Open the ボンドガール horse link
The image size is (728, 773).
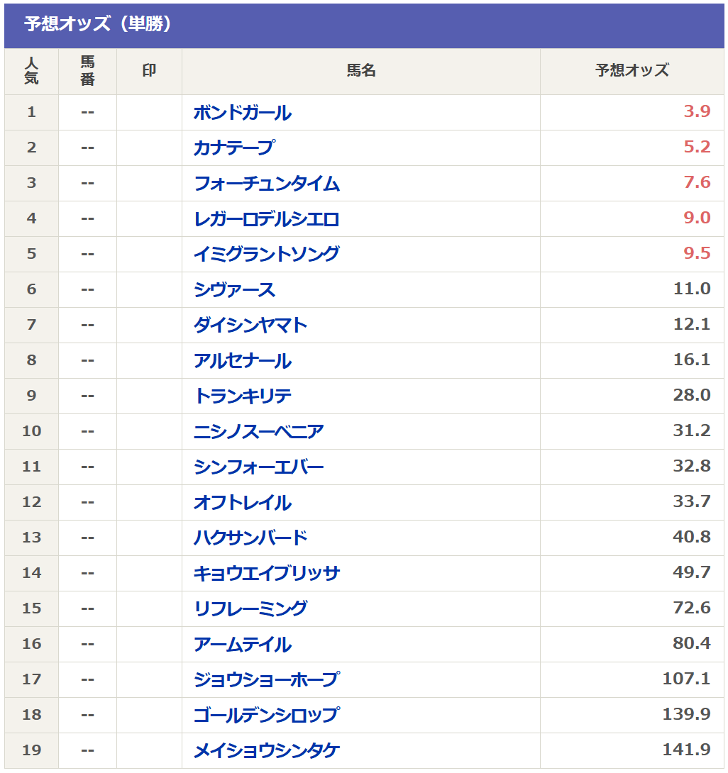pos(242,112)
